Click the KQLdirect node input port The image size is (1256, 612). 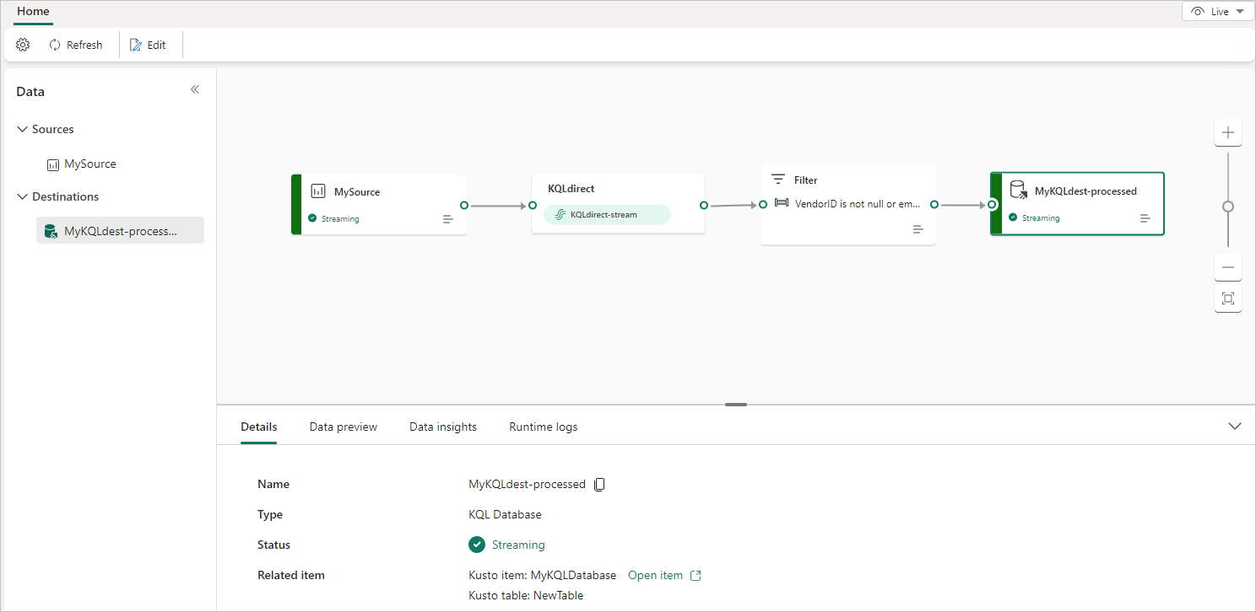533,205
